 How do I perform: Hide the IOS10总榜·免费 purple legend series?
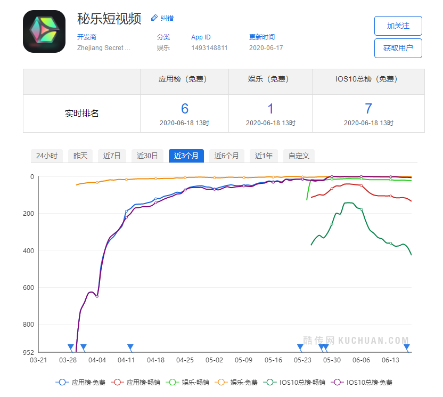(364, 382)
